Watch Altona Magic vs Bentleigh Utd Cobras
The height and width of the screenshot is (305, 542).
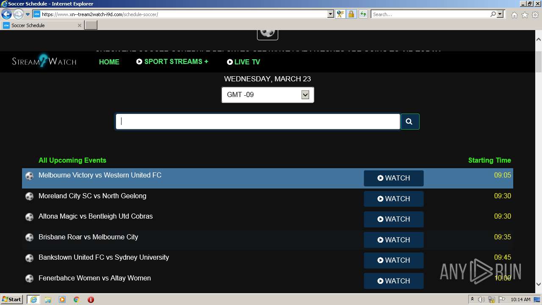point(393,219)
